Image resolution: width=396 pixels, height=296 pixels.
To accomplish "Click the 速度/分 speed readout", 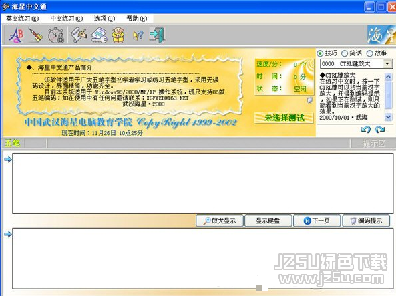I will [x=282, y=64].
